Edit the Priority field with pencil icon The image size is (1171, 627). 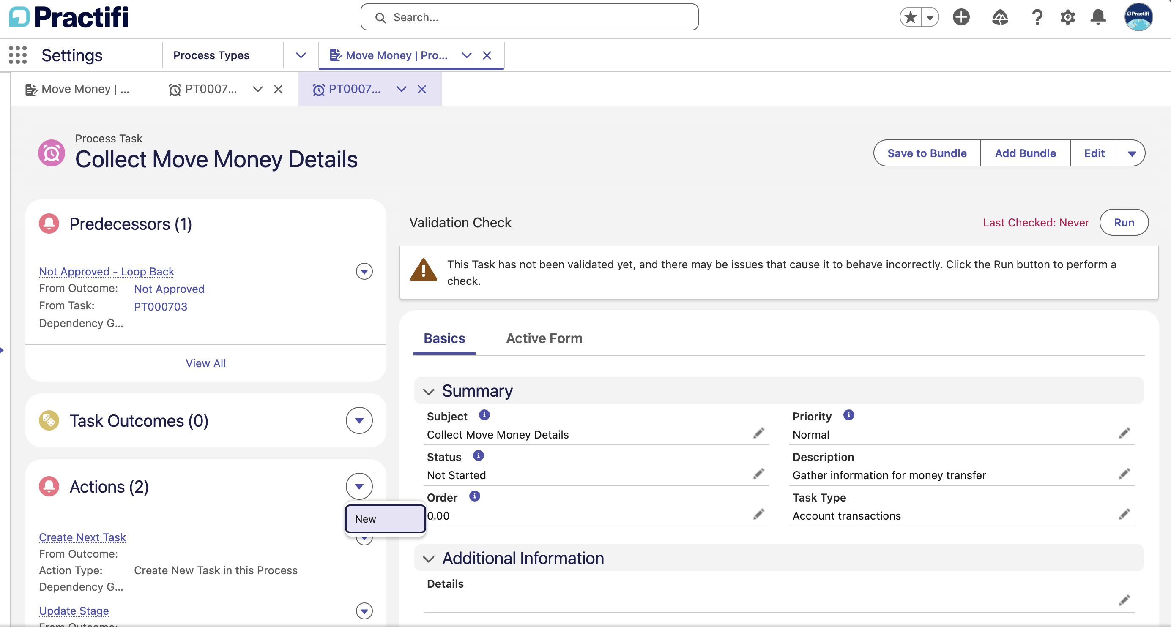point(1124,433)
